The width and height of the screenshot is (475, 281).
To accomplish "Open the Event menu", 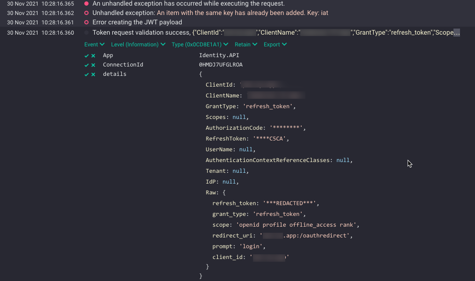I will (x=94, y=44).
